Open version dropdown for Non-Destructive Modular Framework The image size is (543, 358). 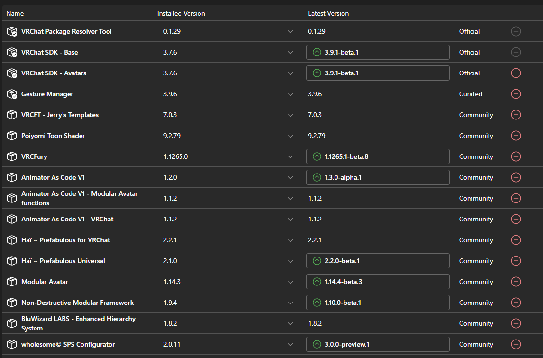click(x=290, y=303)
